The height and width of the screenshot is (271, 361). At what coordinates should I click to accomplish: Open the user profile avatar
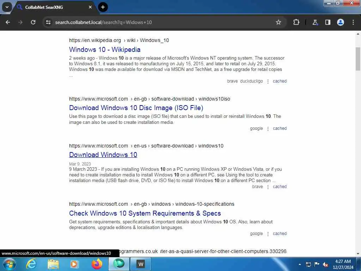click(340, 22)
